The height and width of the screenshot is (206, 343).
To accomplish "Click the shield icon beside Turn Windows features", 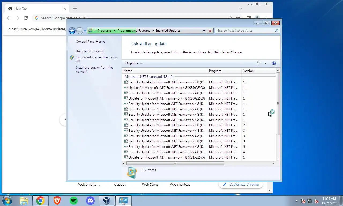I will coord(72,57).
